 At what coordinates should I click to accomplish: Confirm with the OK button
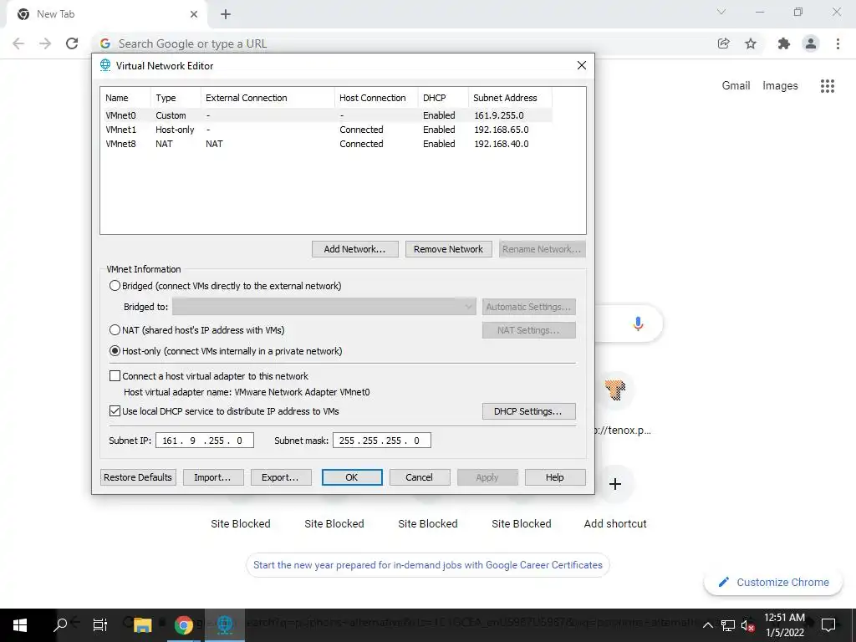pyautogui.click(x=352, y=477)
